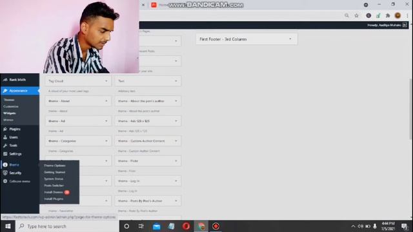Open Appearance in the admin sidebar
Image resolution: width=413 pixels, height=232 pixels.
pos(20,91)
